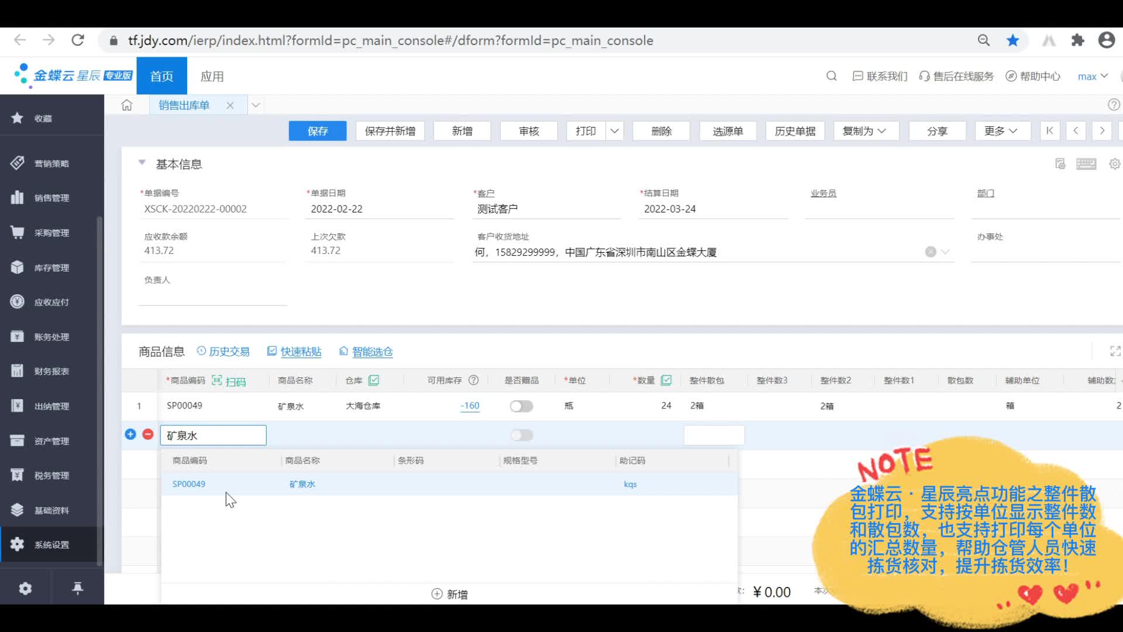Open the keyboard shortcut icon in 基本信息
The height and width of the screenshot is (632, 1123).
click(x=1086, y=164)
